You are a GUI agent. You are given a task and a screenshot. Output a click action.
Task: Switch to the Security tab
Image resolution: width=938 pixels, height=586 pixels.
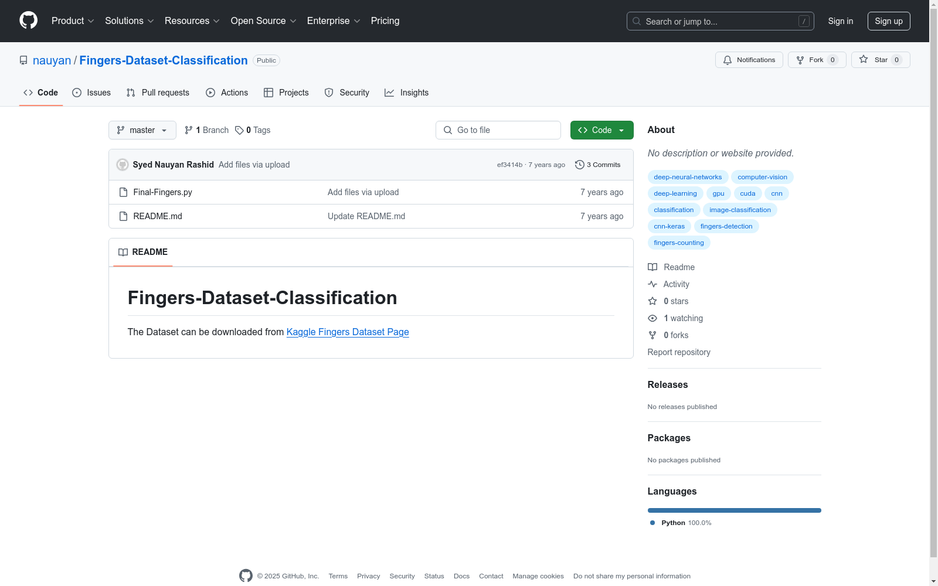pos(347,93)
